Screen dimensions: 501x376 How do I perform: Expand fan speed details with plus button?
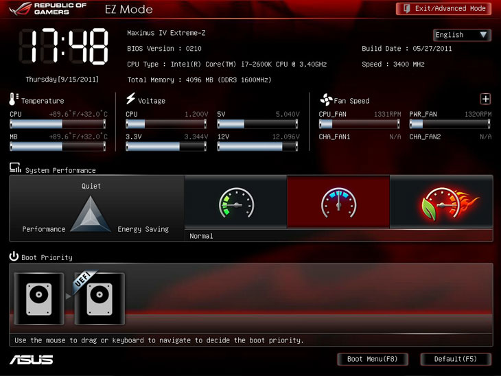coord(485,99)
